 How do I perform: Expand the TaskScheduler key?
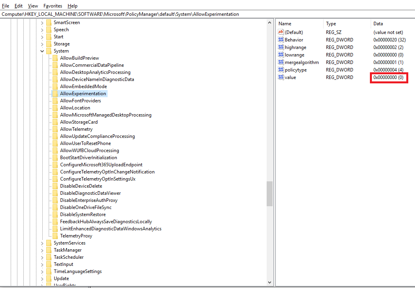[42, 258]
